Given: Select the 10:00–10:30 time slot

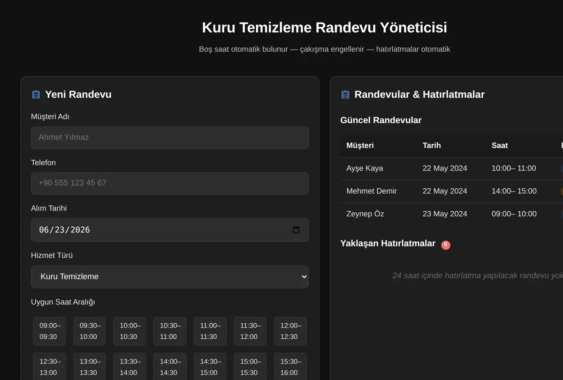Looking at the screenshot, I should (x=129, y=331).
